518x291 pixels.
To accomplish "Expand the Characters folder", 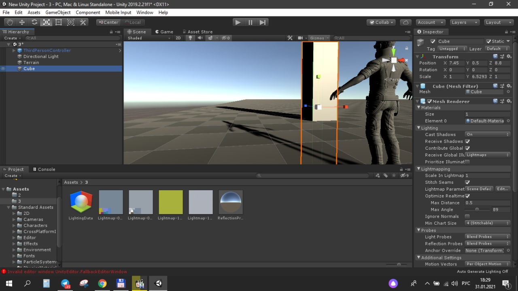I will [14, 225].
